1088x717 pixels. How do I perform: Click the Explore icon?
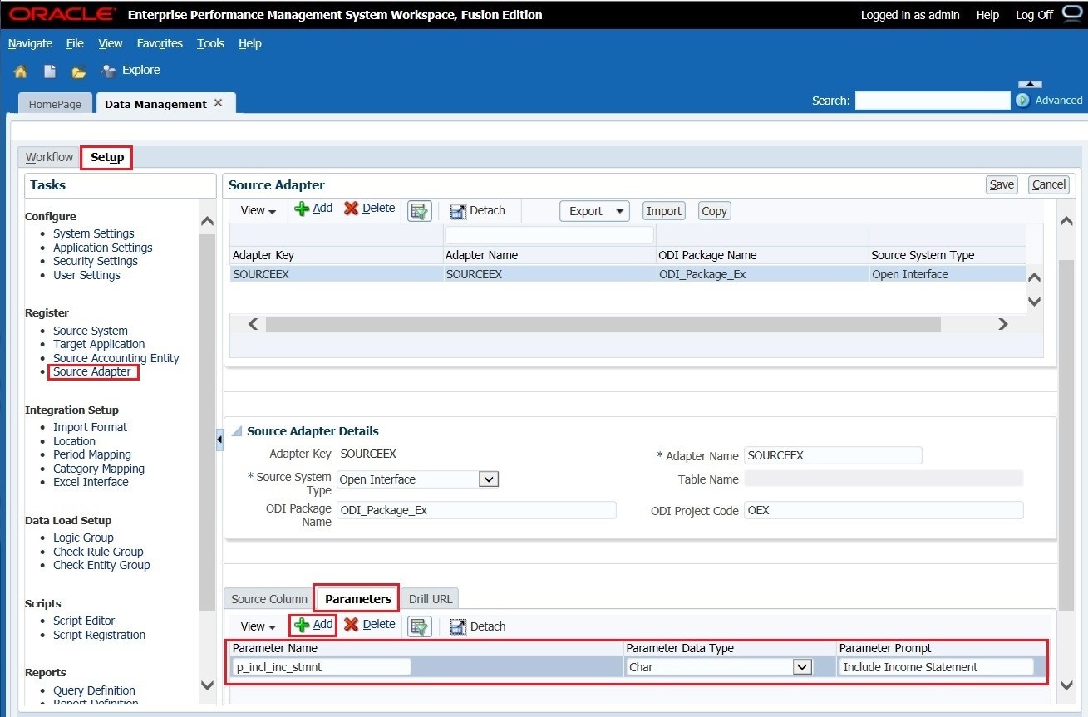click(130, 70)
